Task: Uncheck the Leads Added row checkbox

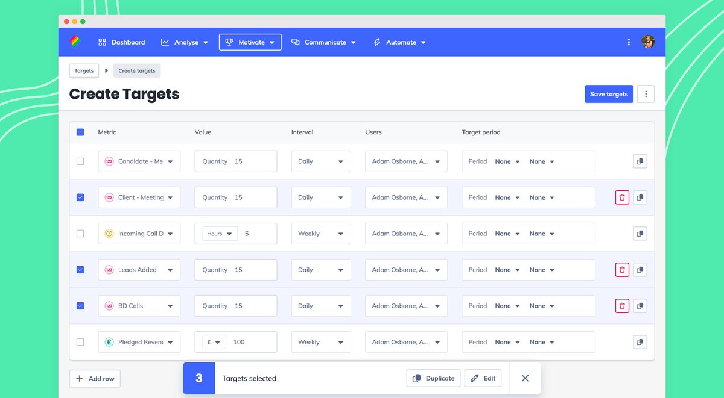Action: tap(80, 270)
